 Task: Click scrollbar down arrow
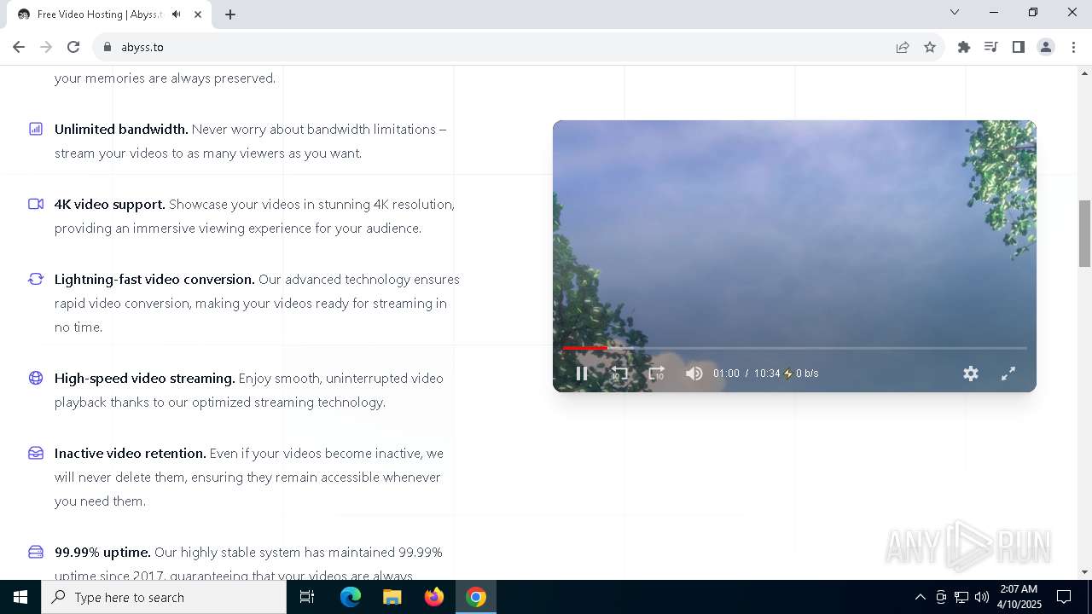pos(1084,572)
